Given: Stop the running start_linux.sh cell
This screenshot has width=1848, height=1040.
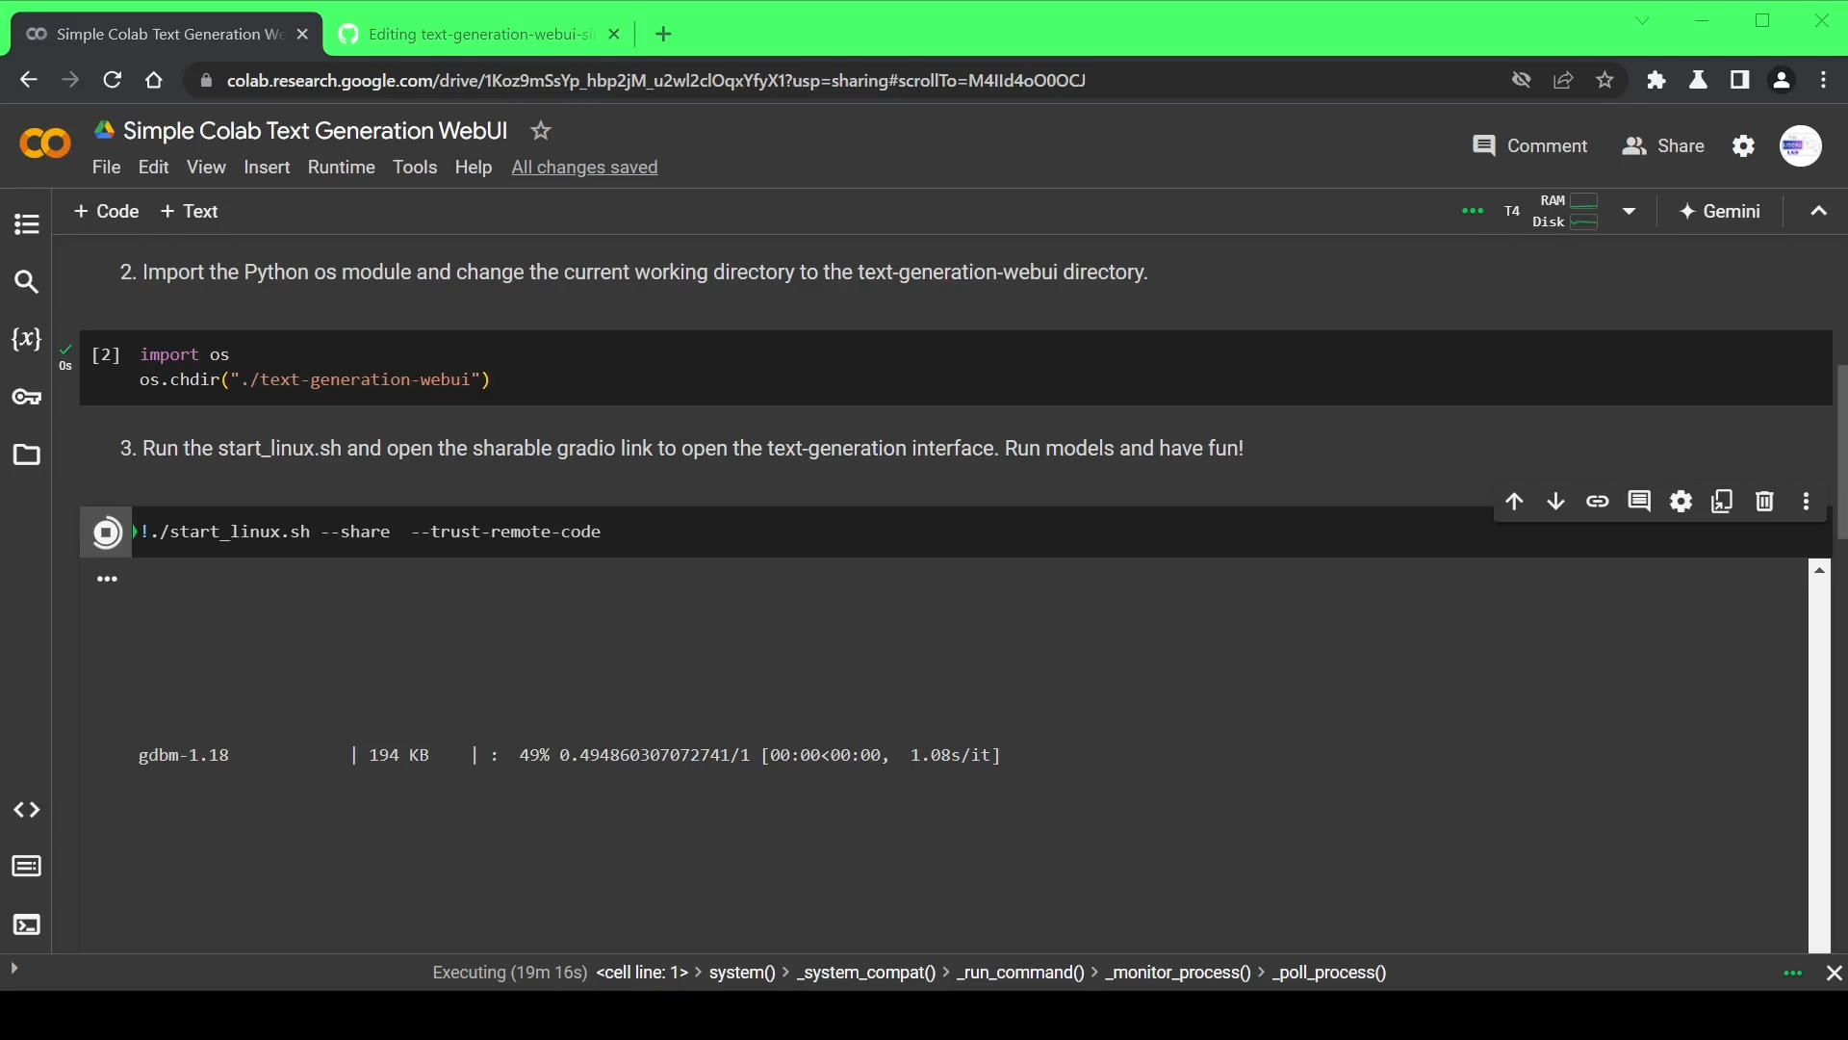Looking at the screenshot, I should click(107, 533).
